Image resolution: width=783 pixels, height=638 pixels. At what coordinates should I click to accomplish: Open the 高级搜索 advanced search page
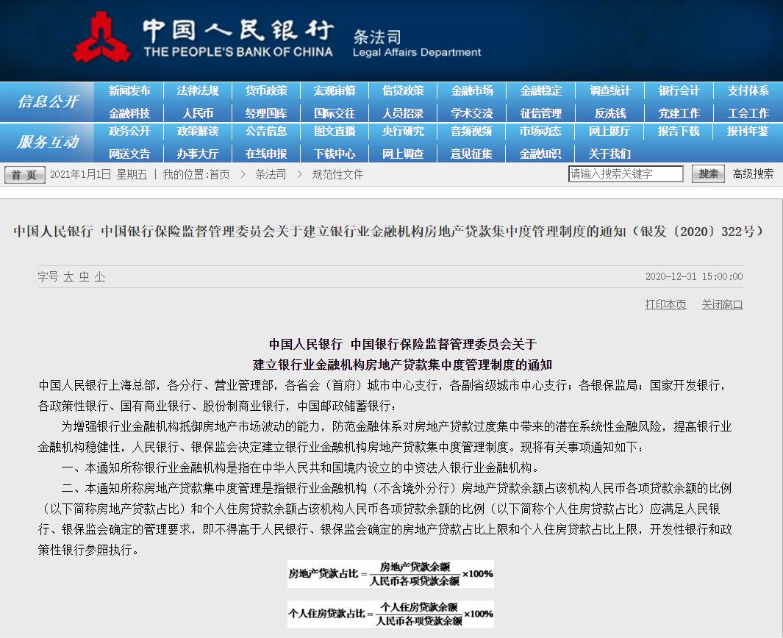[753, 173]
